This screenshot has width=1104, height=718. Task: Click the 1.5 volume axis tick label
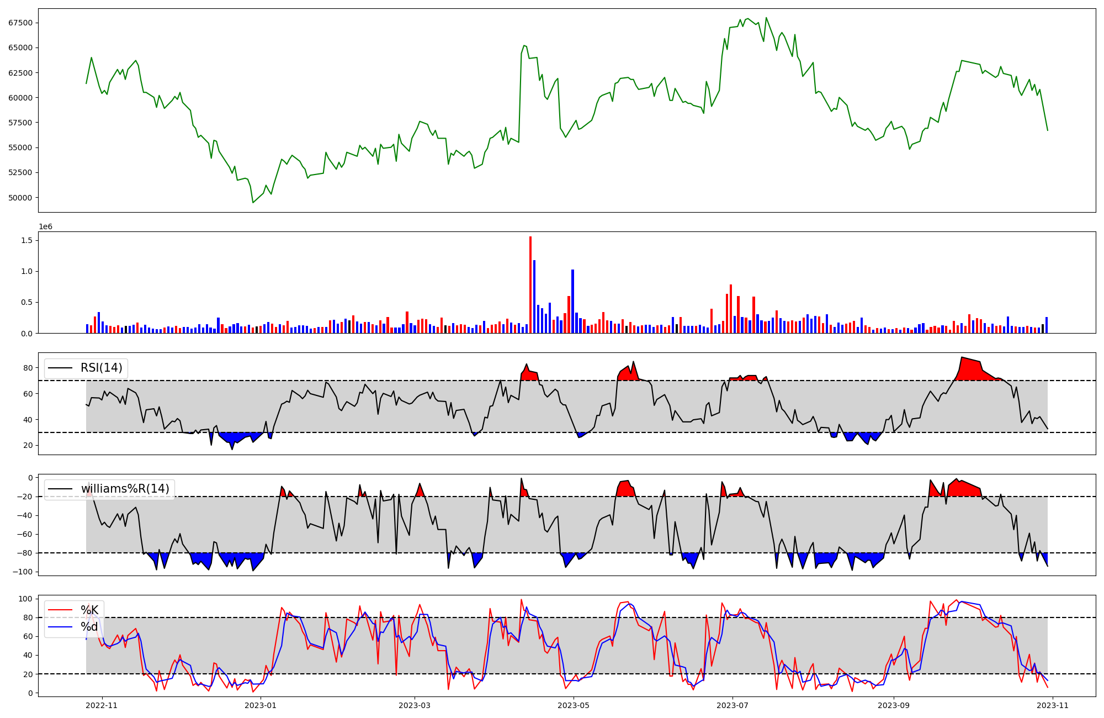point(26,240)
